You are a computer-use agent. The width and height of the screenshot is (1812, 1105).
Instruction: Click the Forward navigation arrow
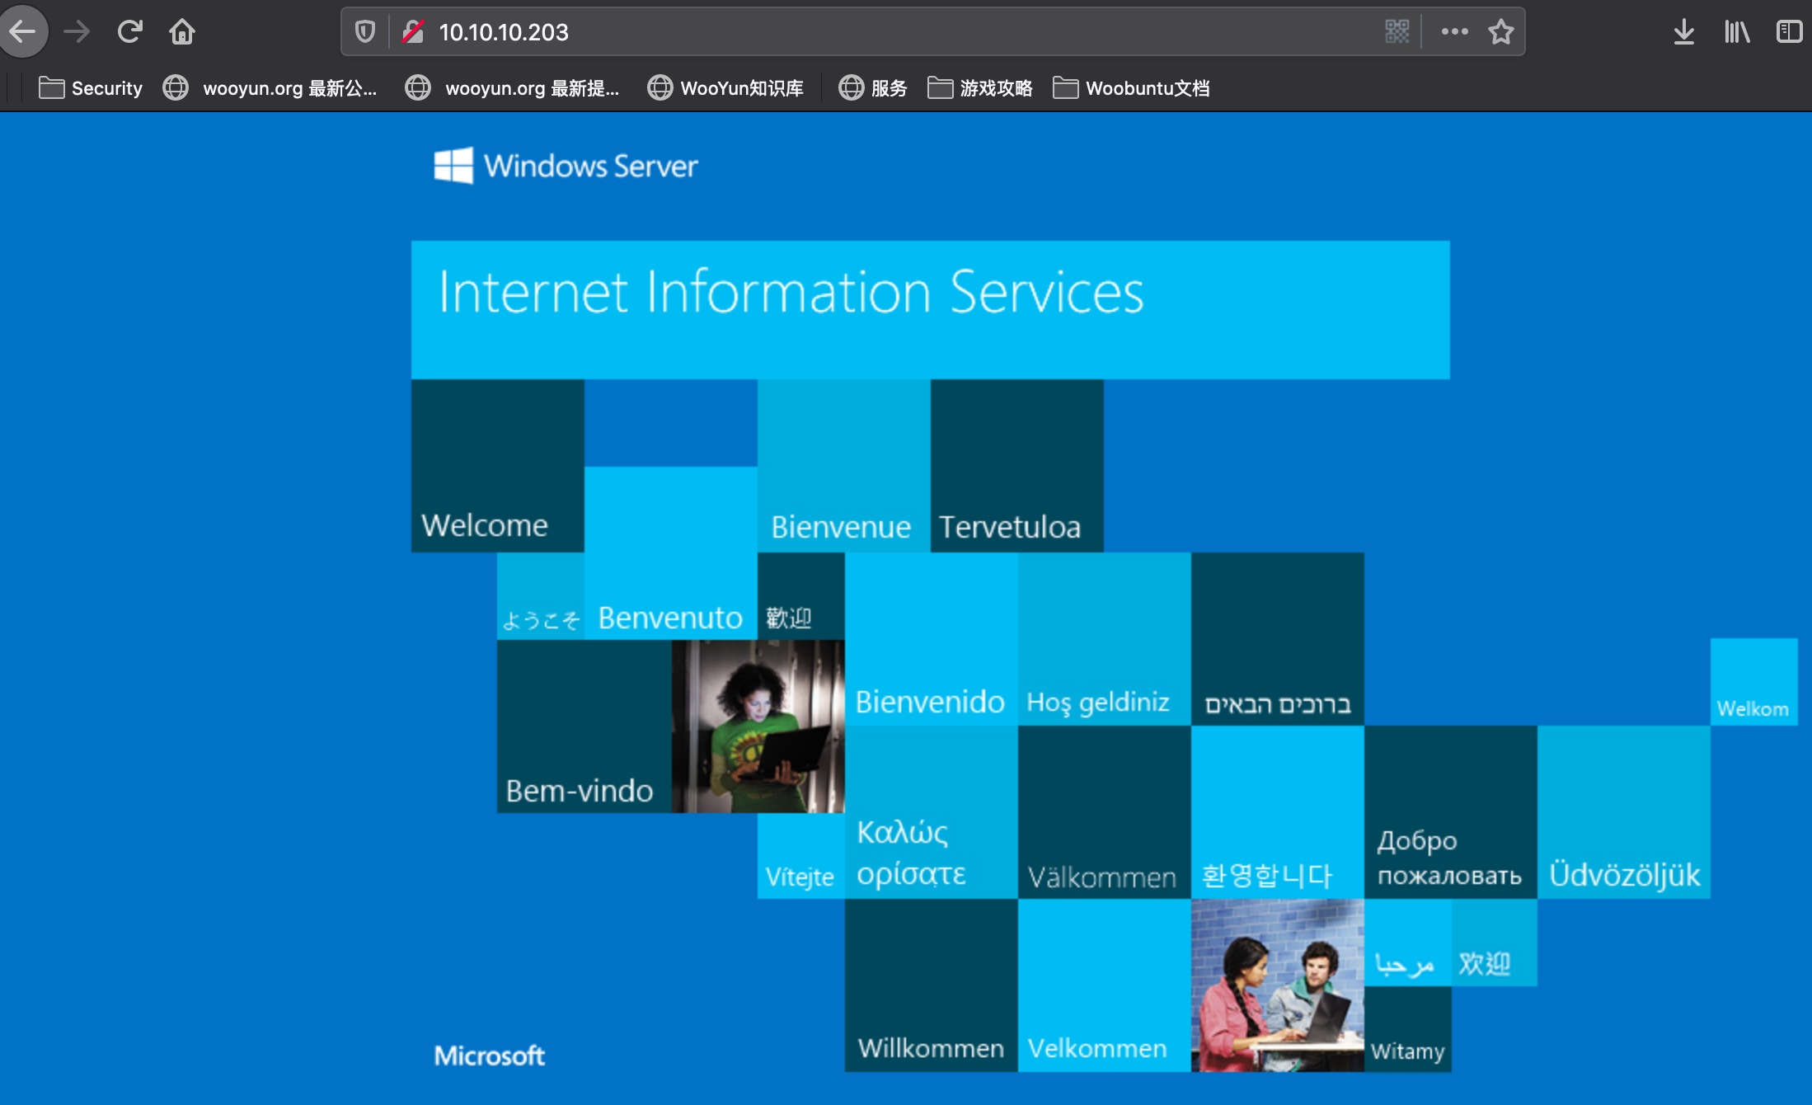[77, 32]
